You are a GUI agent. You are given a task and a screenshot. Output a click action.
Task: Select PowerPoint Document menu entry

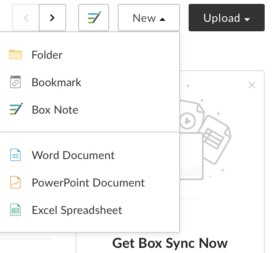90,183
